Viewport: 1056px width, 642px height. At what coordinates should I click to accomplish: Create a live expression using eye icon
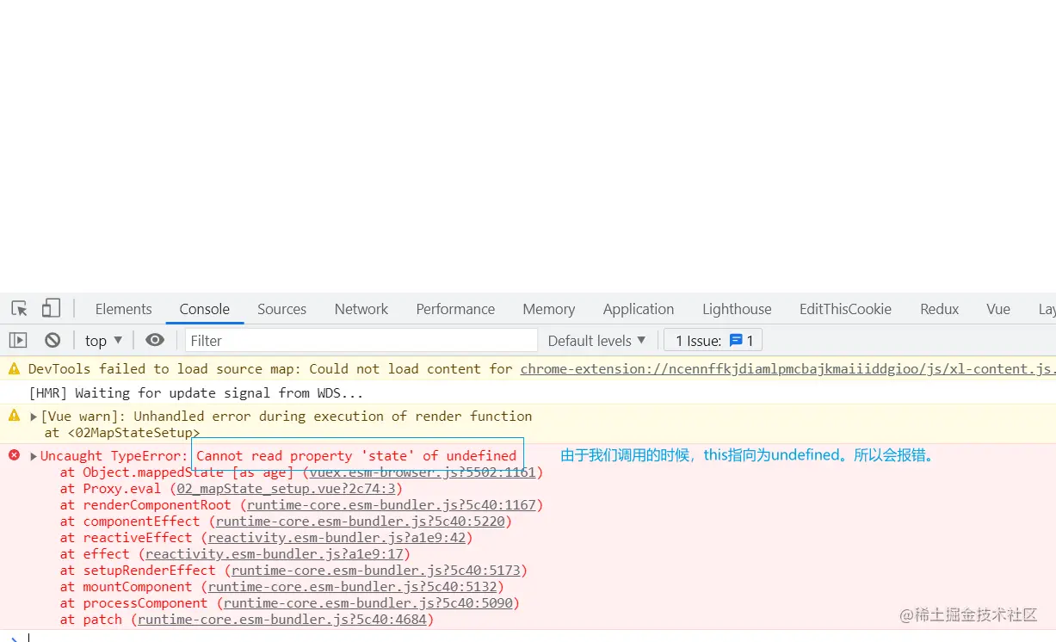155,340
